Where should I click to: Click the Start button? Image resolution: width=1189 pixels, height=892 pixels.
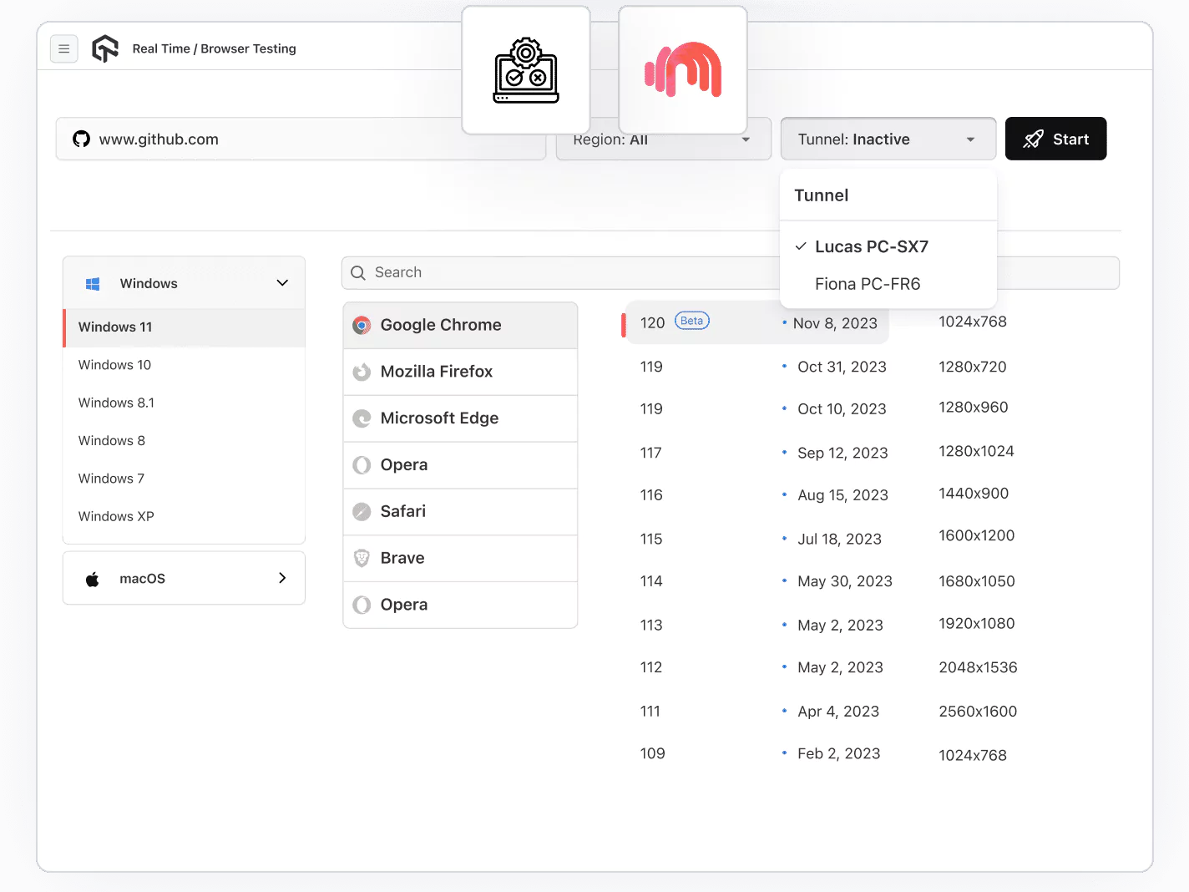(x=1055, y=139)
